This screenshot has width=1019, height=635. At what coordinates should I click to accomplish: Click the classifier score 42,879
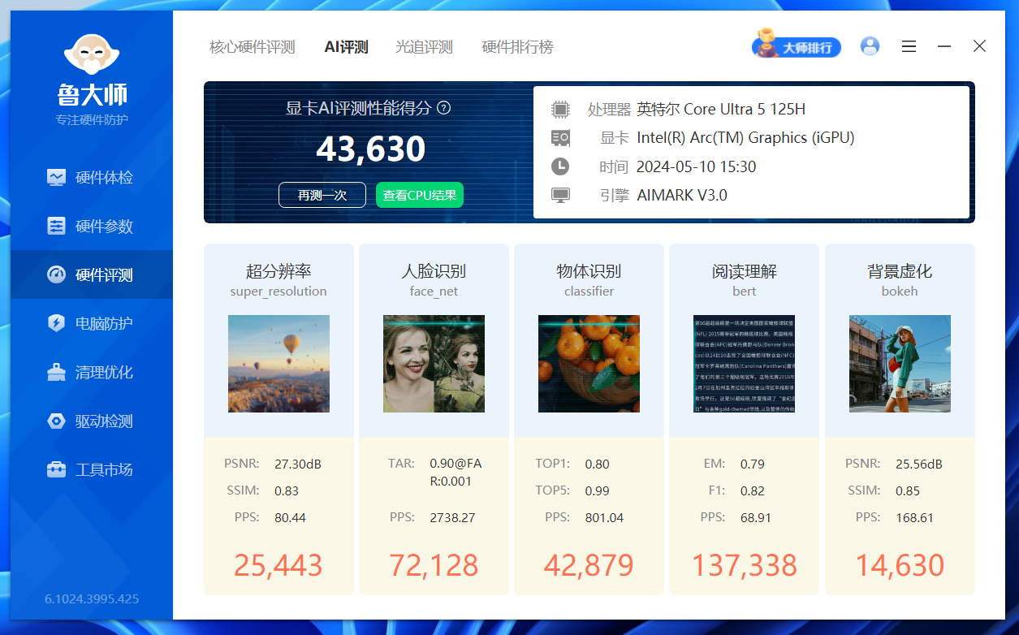589,565
